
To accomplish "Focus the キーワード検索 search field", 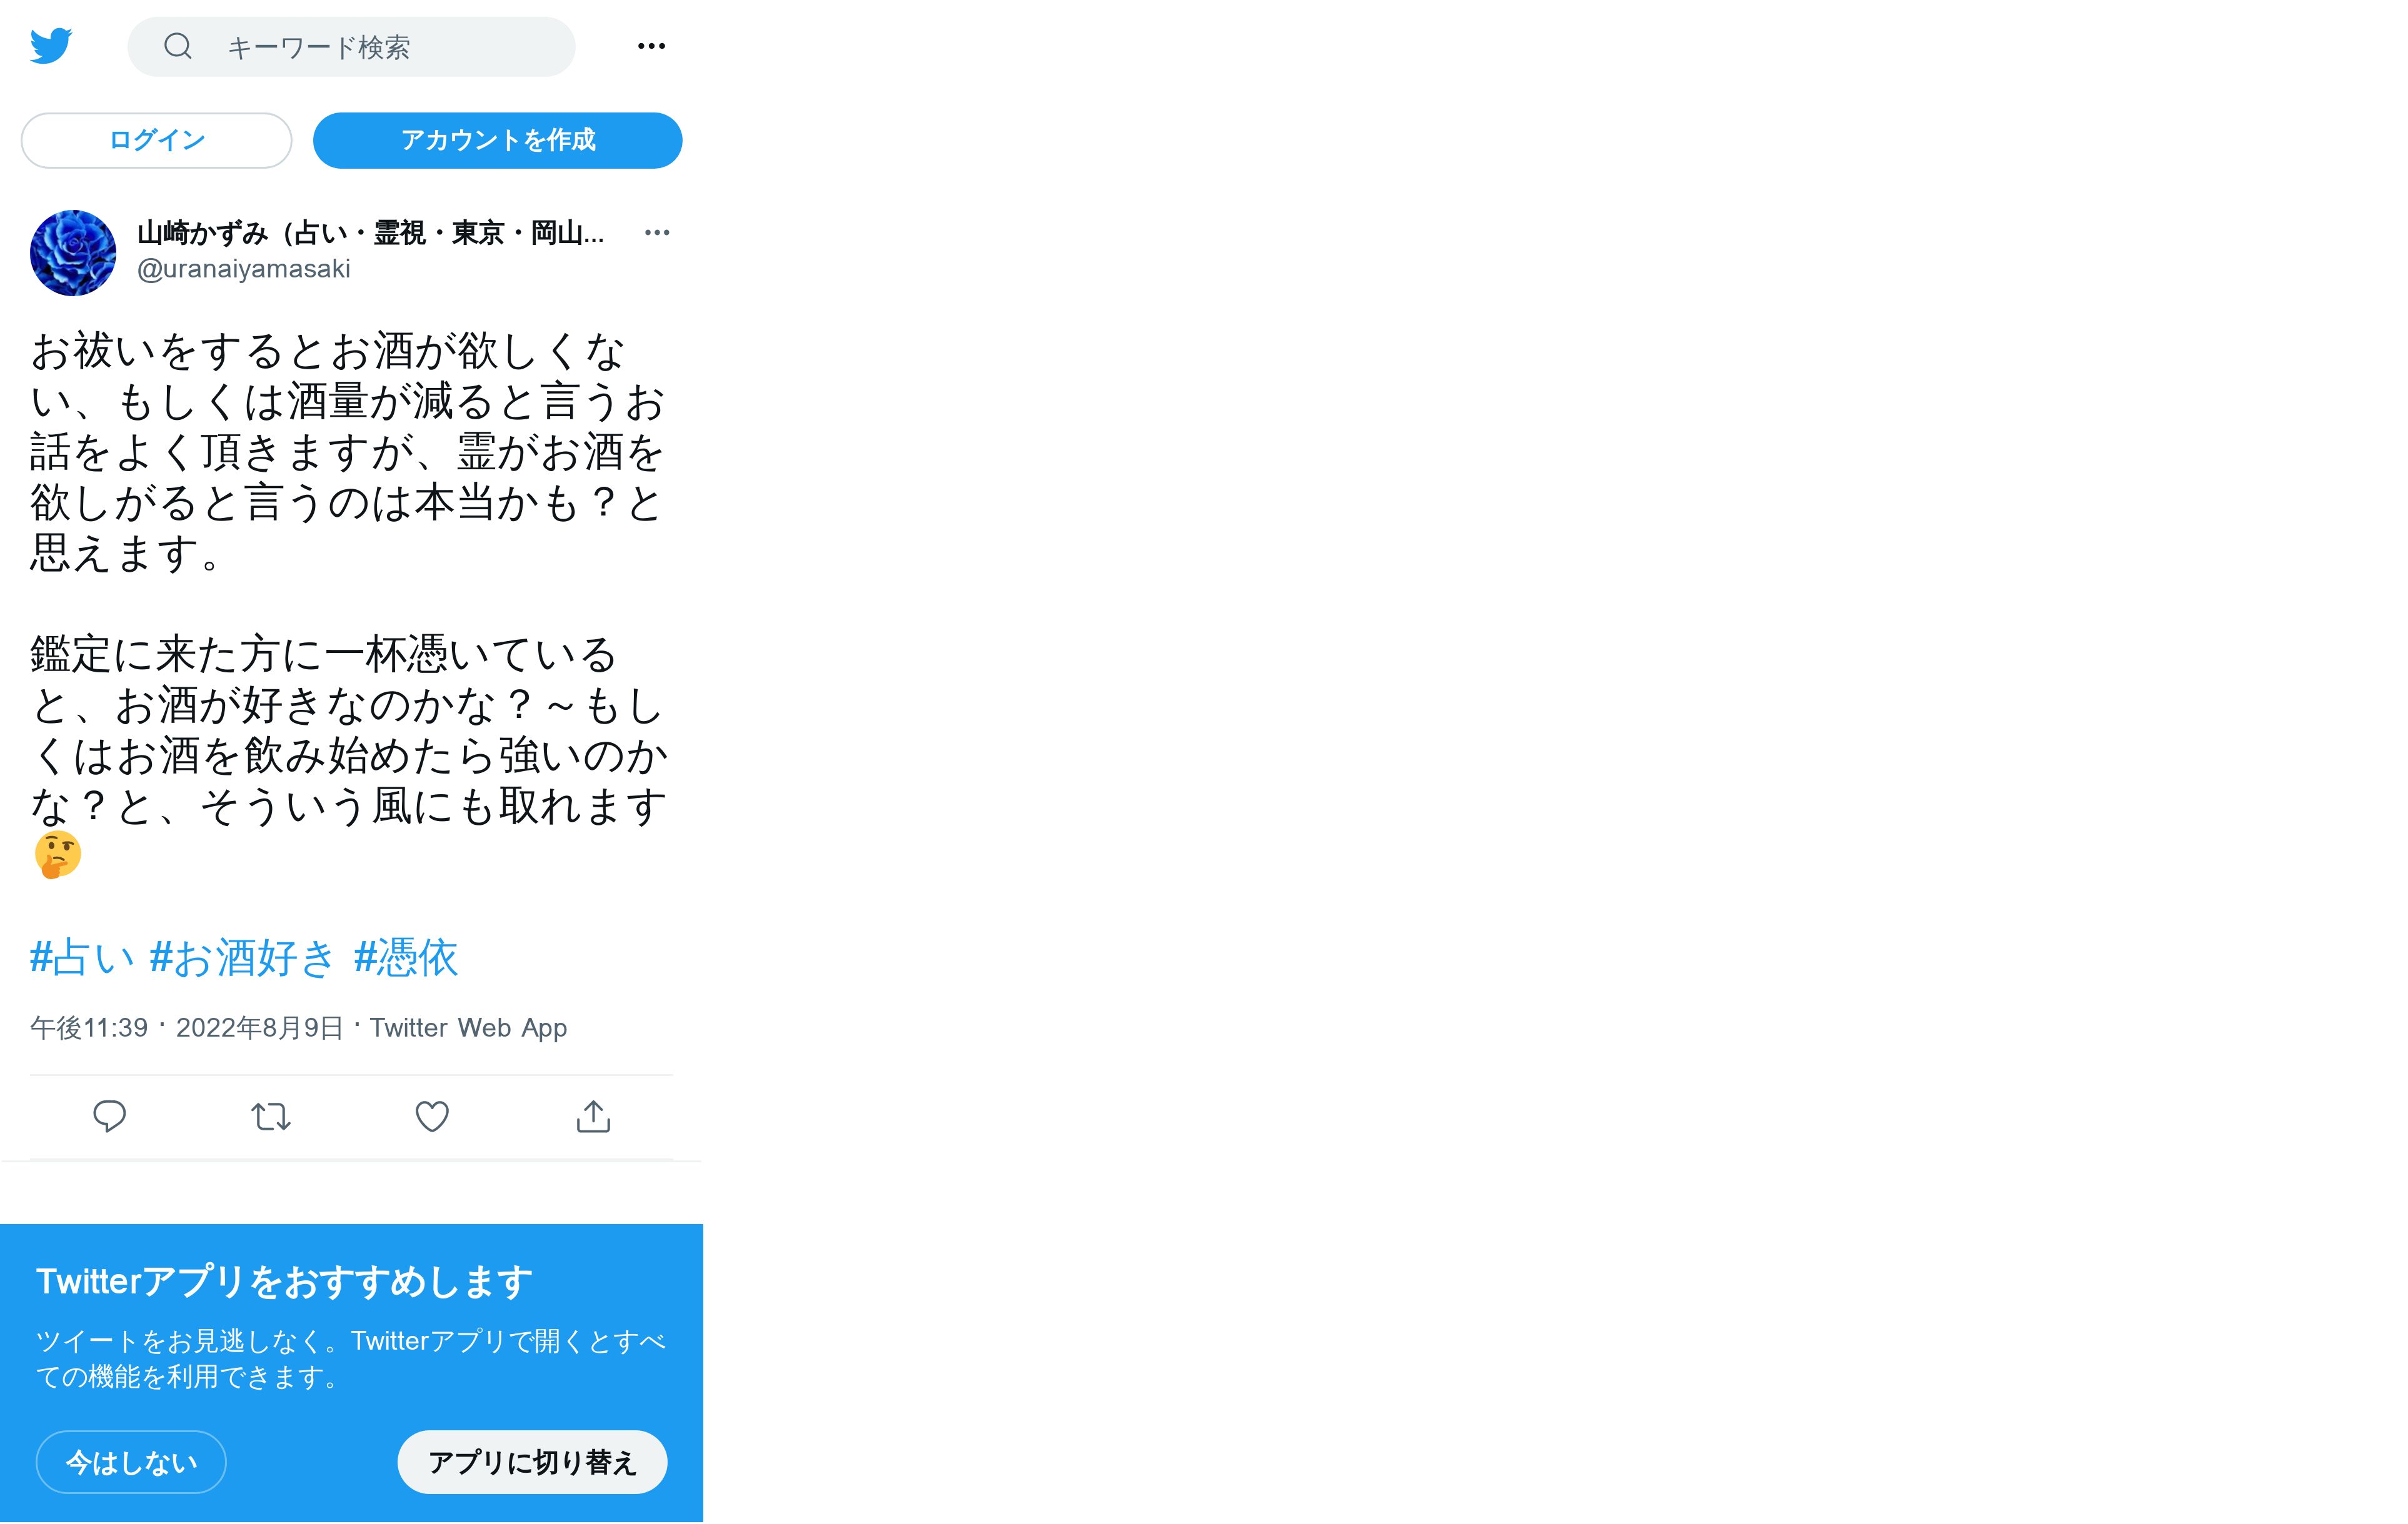I will pyautogui.click(x=351, y=47).
